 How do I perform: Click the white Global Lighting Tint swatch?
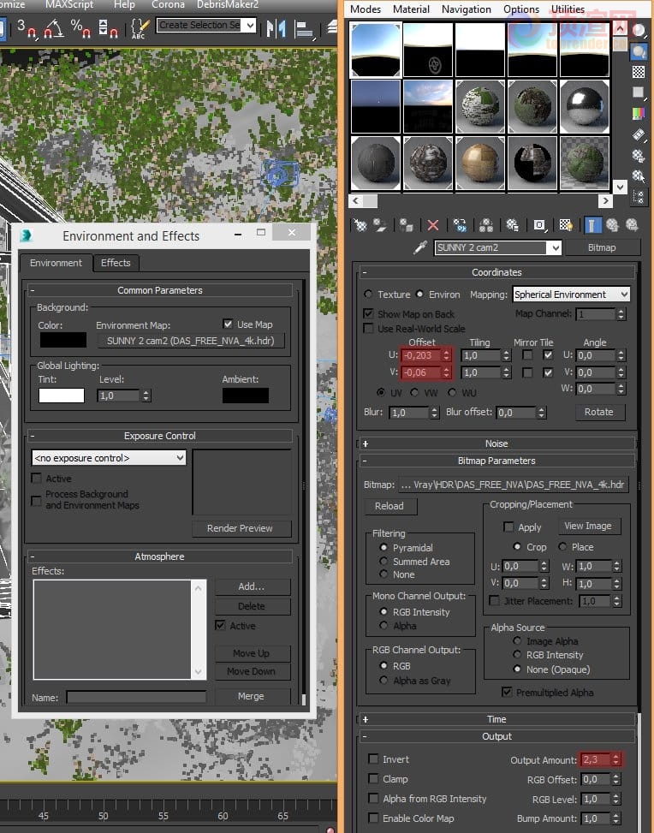pyautogui.click(x=62, y=396)
